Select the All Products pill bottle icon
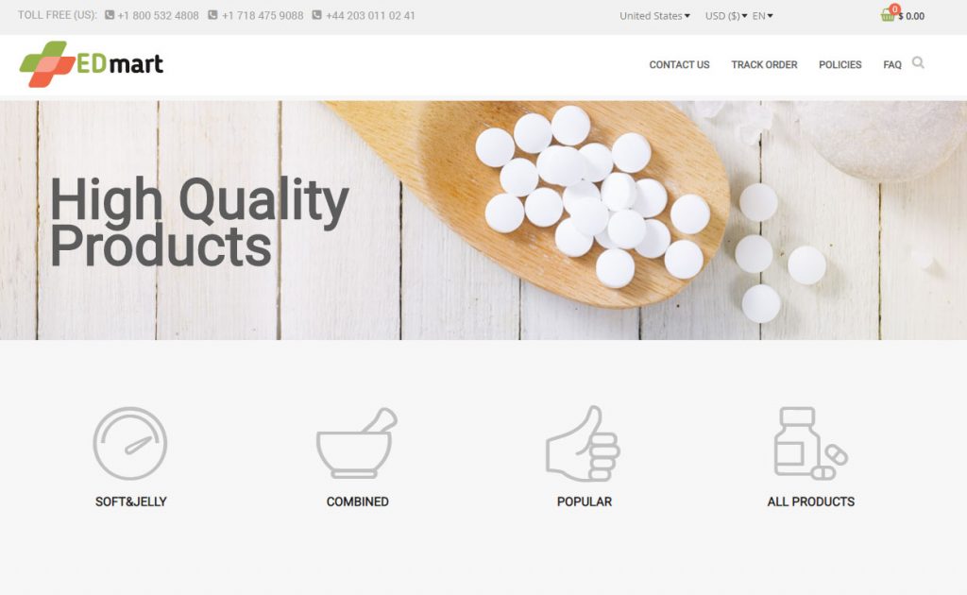 coord(811,443)
